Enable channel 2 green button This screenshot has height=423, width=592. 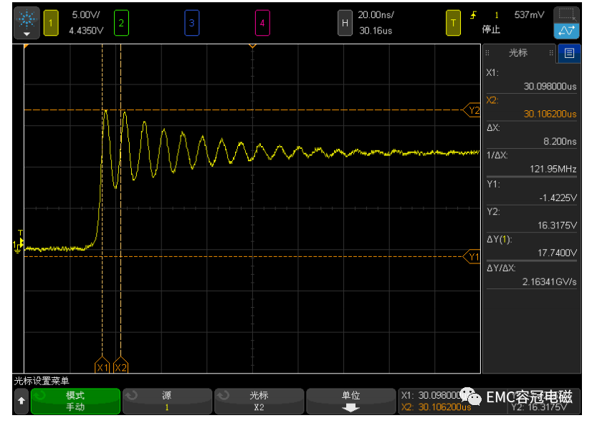[121, 23]
